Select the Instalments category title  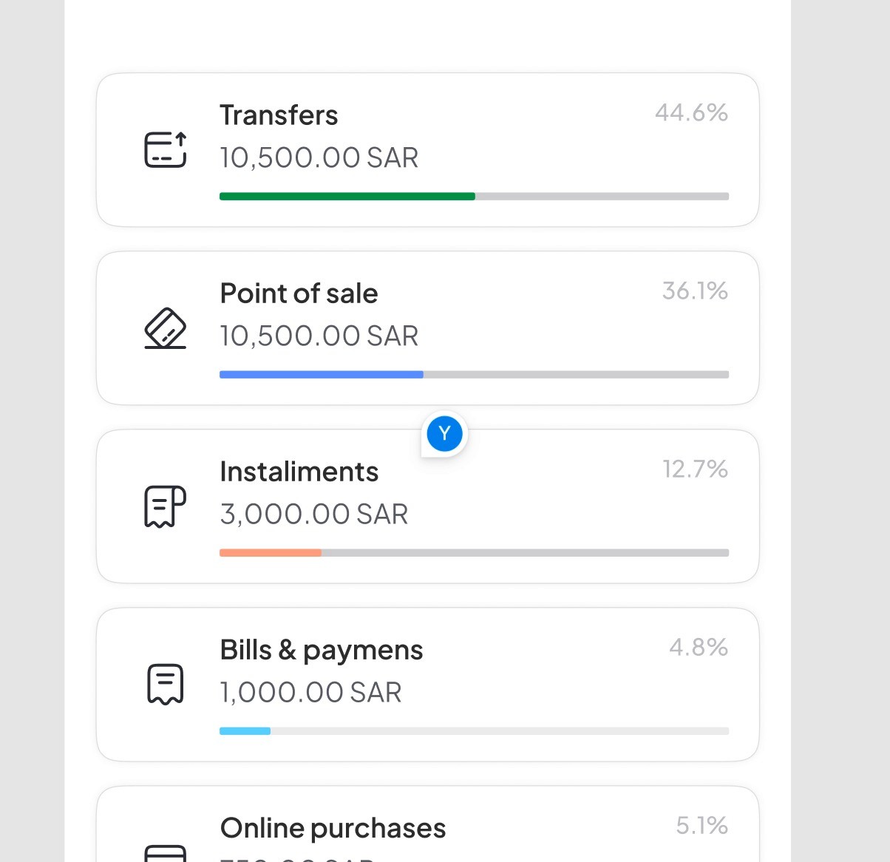(x=299, y=472)
